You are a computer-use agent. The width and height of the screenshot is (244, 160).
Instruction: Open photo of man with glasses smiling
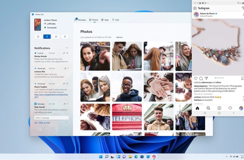pyautogui.click(x=127, y=87)
